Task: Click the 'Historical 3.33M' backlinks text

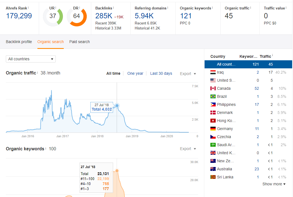Action: (x=108, y=28)
